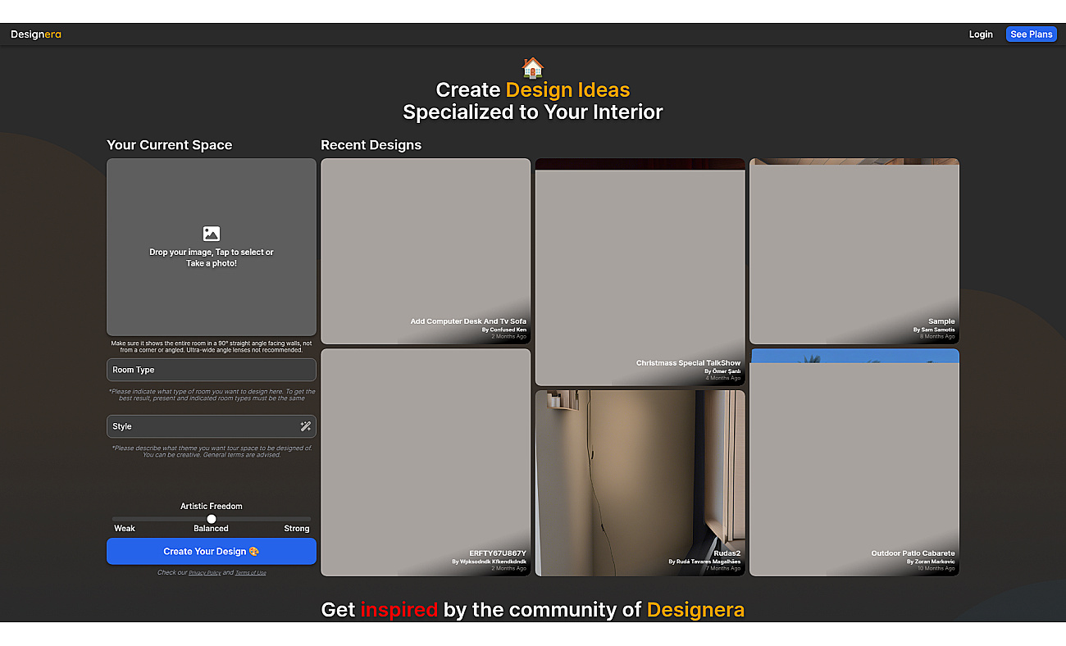
Task: Click the magic wand icon in Style field
Action: (305, 426)
